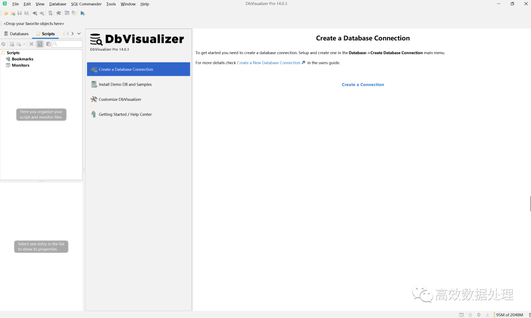
Task: Open a file using the open-folder toolbar icon
Action: point(5,13)
